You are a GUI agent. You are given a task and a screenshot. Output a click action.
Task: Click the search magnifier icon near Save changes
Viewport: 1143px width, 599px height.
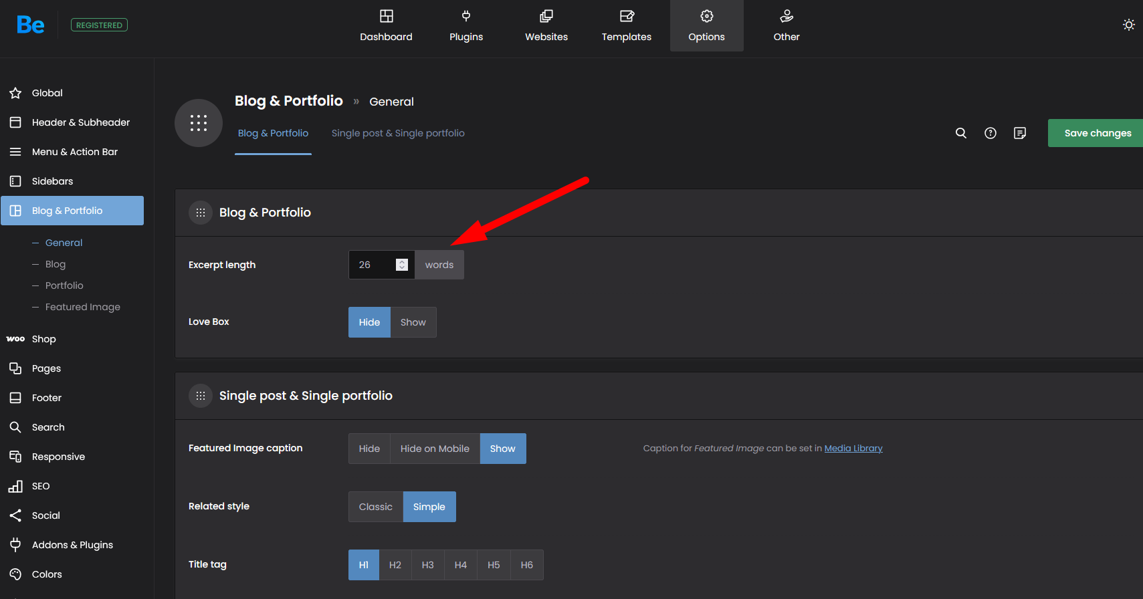tap(960, 133)
